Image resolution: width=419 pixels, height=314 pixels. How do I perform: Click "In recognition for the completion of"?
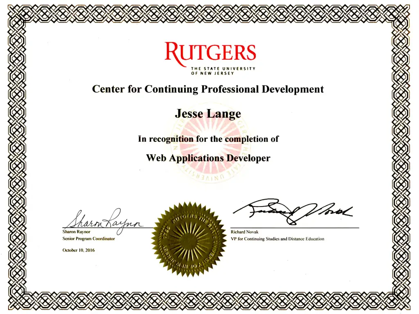tap(208, 139)
